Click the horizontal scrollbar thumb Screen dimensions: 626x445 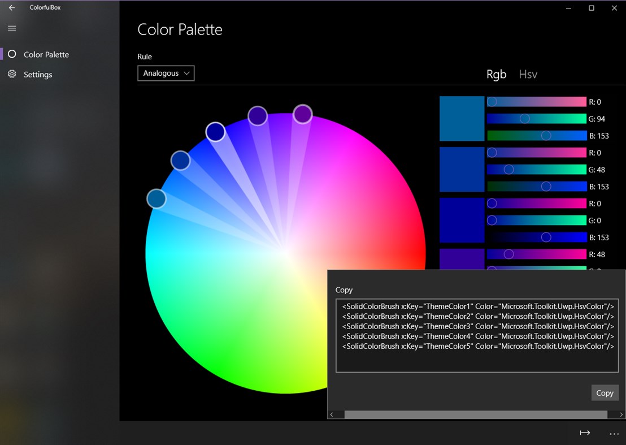[476, 414]
